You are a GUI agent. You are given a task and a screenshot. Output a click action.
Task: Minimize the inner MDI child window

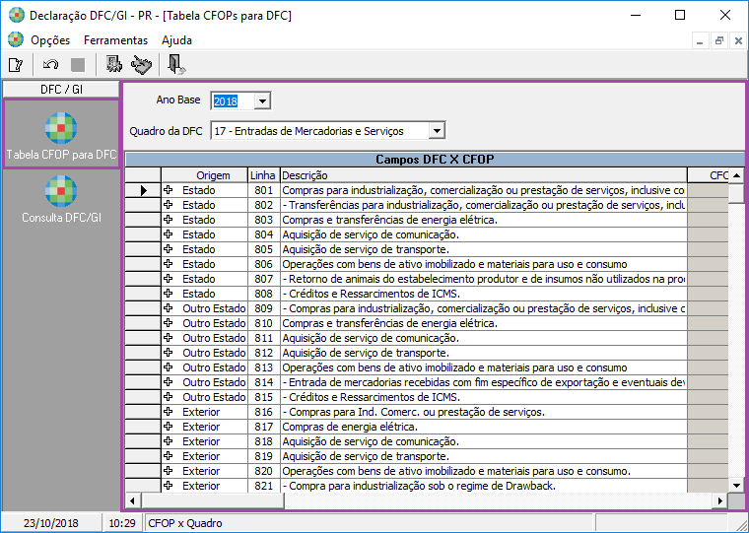pyautogui.click(x=700, y=41)
